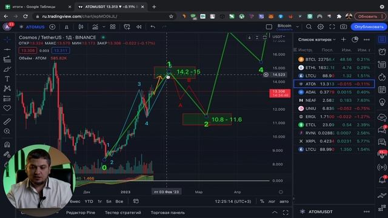Open watchlist more options menu
Image resolution: width=388 pixels, height=218 pixels.
(x=367, y=39)
